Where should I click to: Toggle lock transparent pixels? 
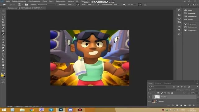158,93
